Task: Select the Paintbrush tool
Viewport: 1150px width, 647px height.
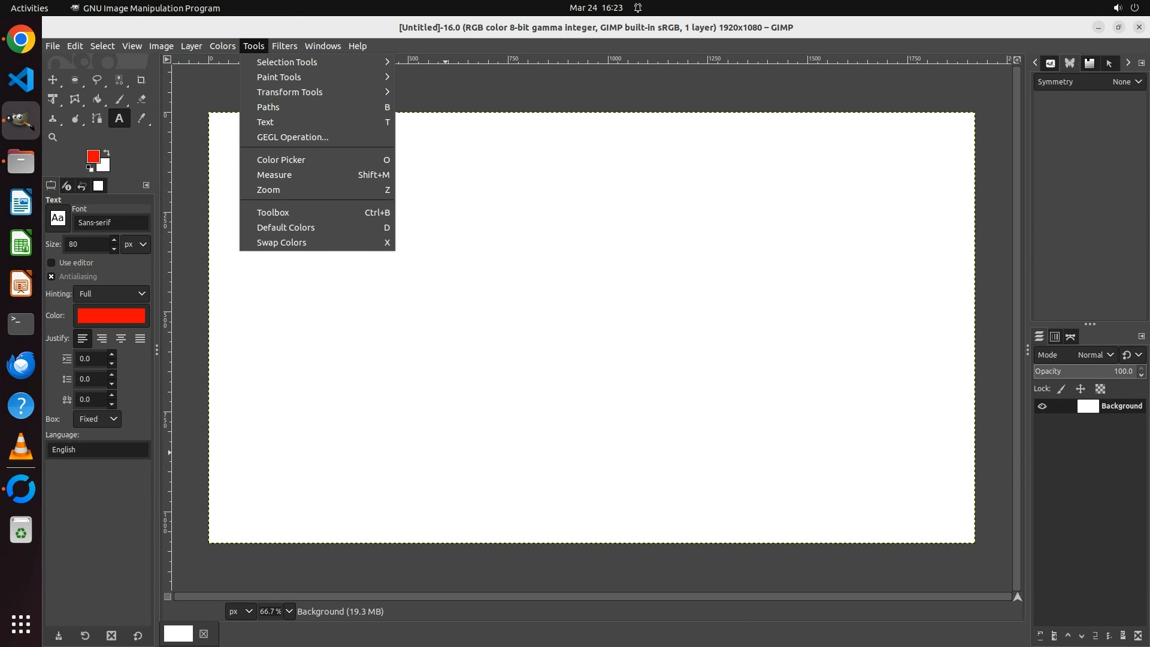Action: 119,99
